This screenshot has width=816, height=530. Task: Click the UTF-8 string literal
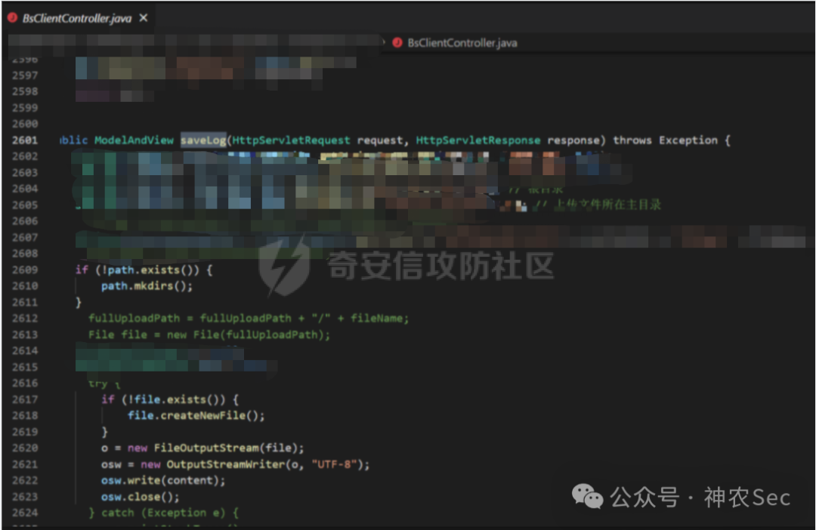(x=335, y=464)
